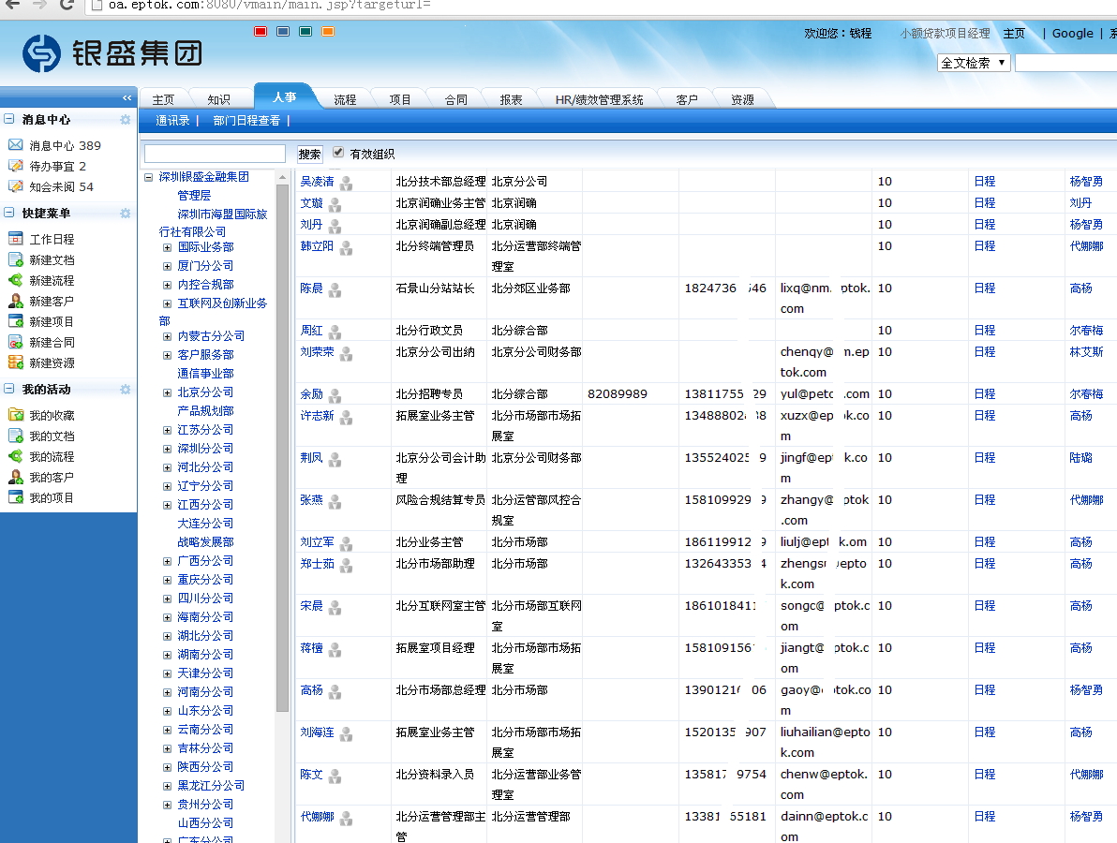Open 大连分公司 in organization tree
The width and height of the screenshot is (1117, 843).
click(205, 524)
